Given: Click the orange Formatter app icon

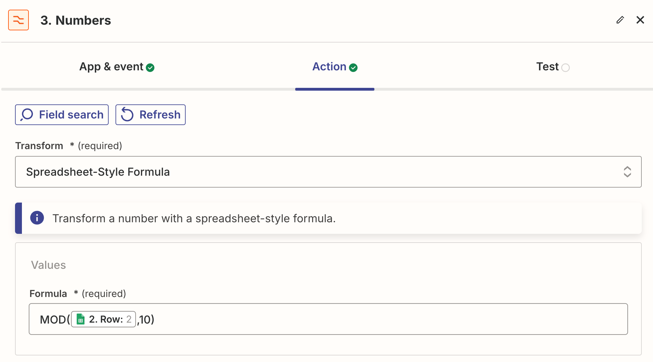Looking at the screenshot, I should (18, 20).
